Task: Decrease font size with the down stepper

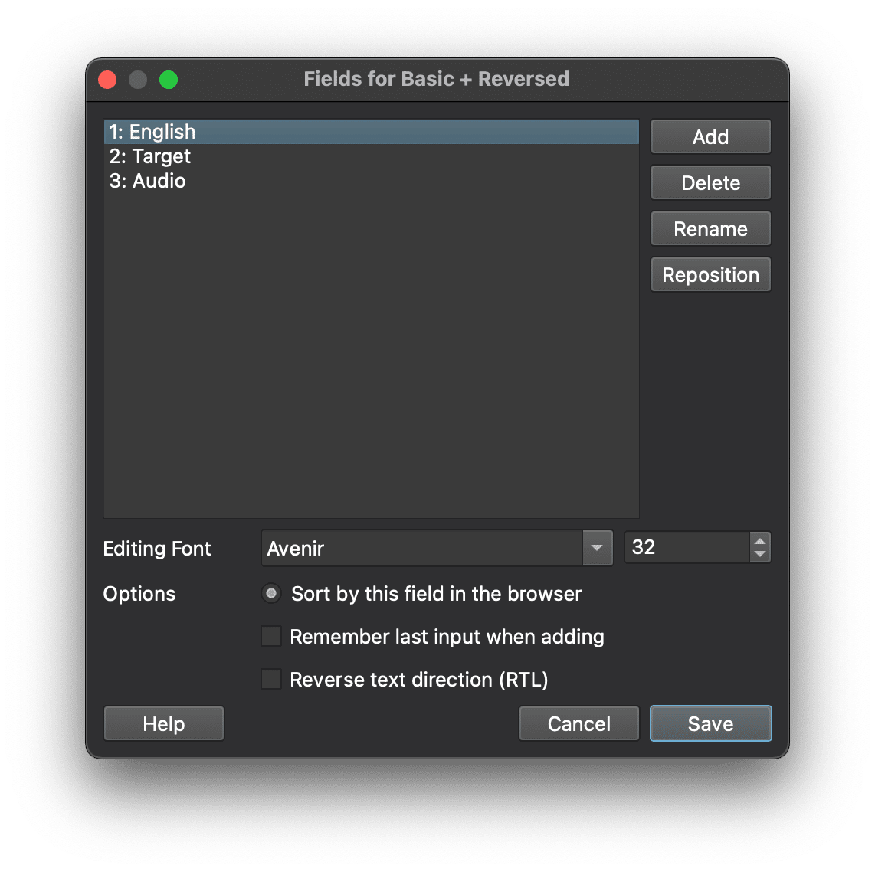Action: pyautogui.click(x=759, y=553)
